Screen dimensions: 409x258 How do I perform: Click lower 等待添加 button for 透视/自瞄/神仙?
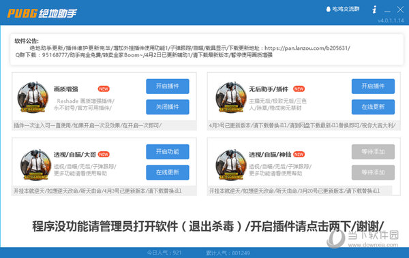click(x=373, y=172)
